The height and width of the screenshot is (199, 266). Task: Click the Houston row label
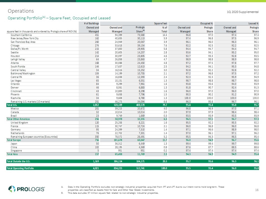coord(15,56)
